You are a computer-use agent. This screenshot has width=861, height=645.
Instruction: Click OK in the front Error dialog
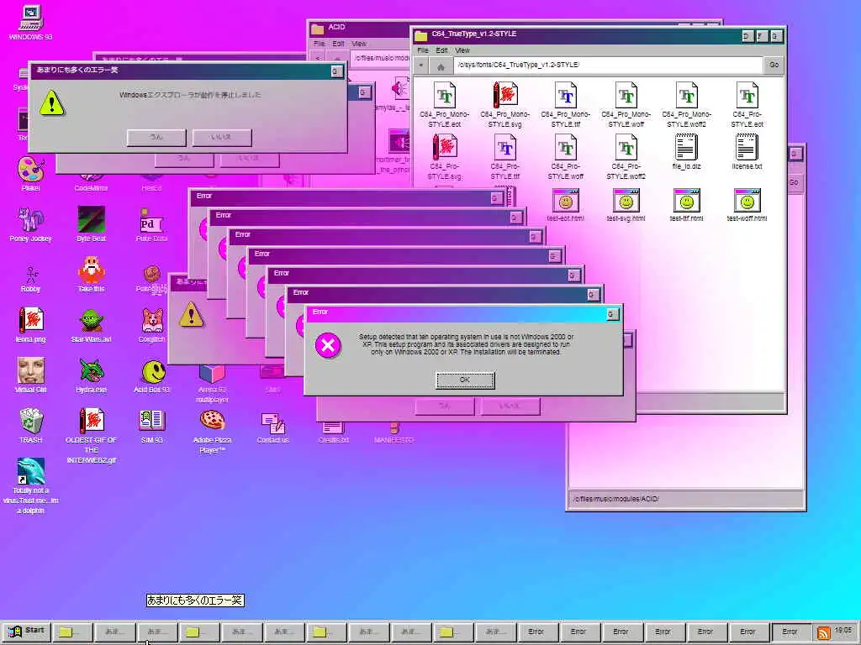click(x=465, y=380)
